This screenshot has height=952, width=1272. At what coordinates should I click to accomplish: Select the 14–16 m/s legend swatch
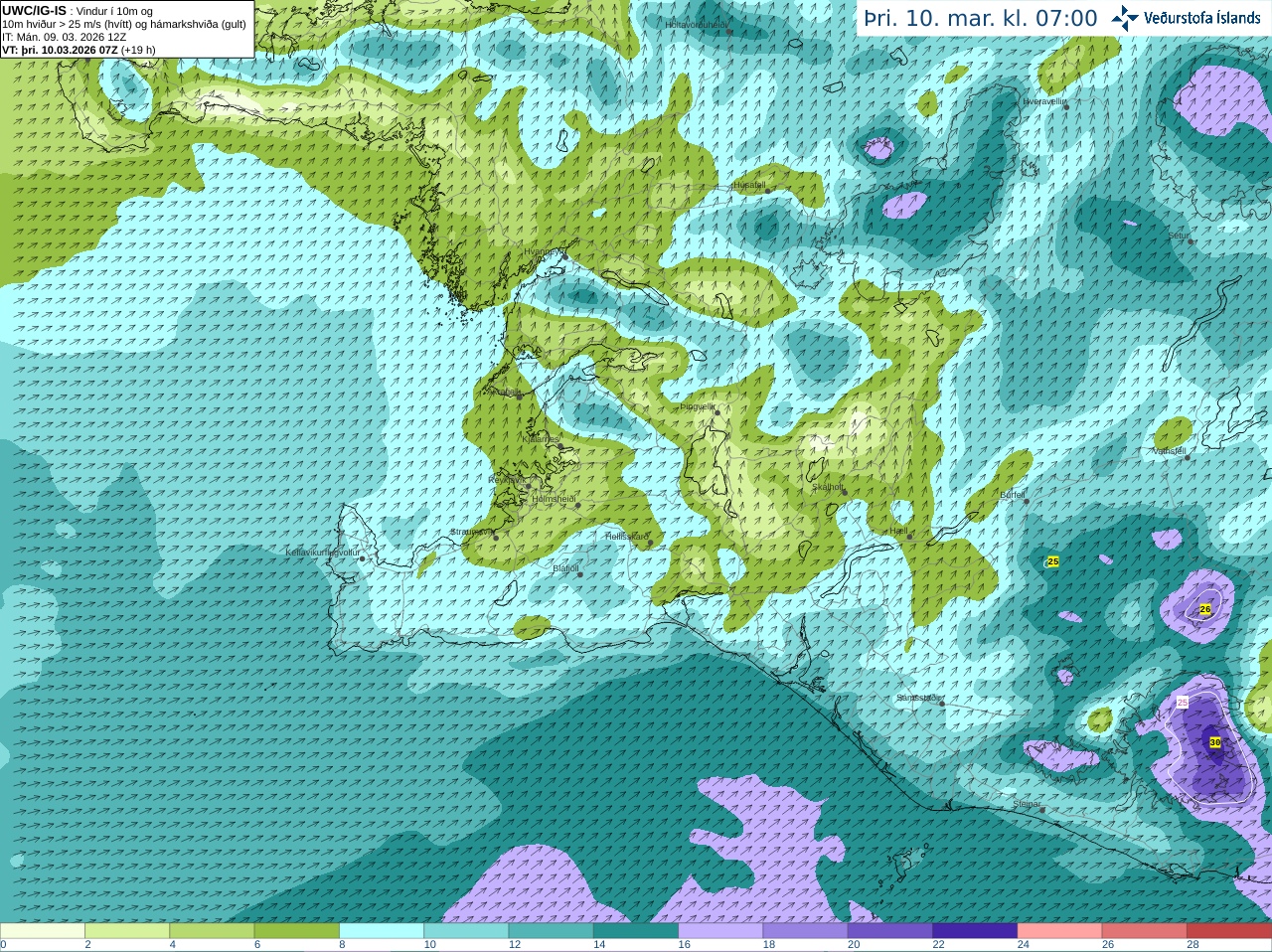tap(636, 931)
